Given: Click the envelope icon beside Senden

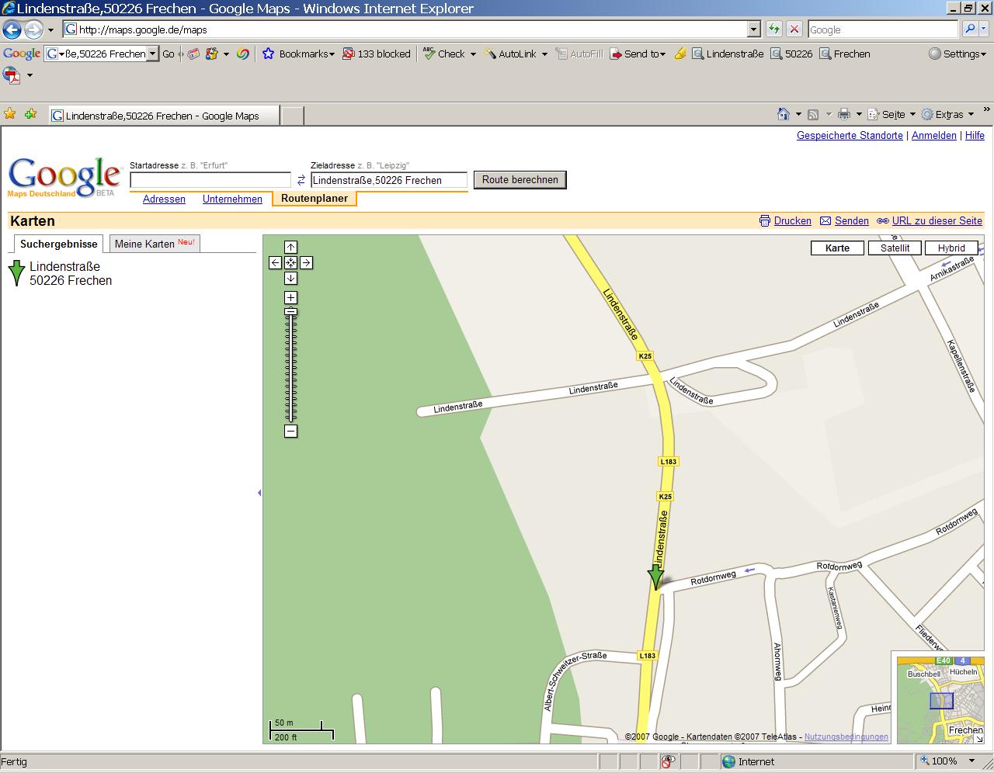Looking at the screenshot, I should (825, 221).
